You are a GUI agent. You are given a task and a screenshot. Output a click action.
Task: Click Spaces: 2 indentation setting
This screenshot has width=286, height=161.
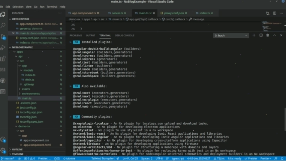click(x=147, y=158)
